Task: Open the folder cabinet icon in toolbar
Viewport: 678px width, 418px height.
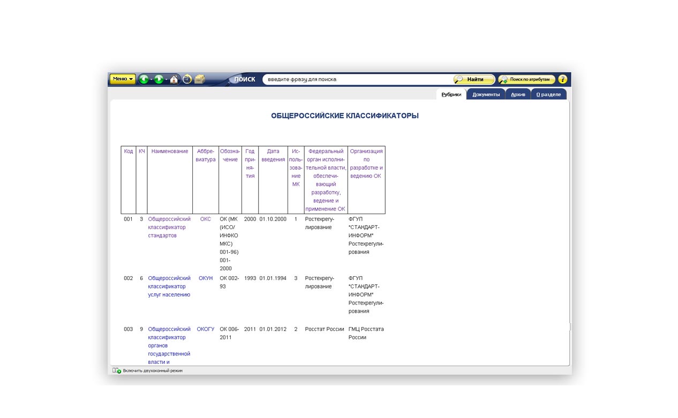Action: click(199, 79)
